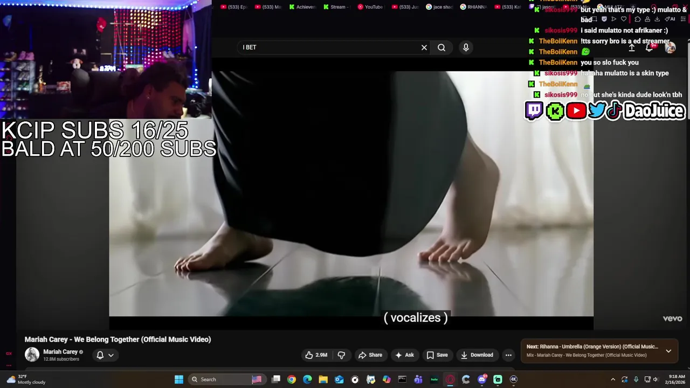The width and height of the screenshot is (690, 388).
Task: Open the YouTube create/upload icon
Action: click(x=632, y=47)
